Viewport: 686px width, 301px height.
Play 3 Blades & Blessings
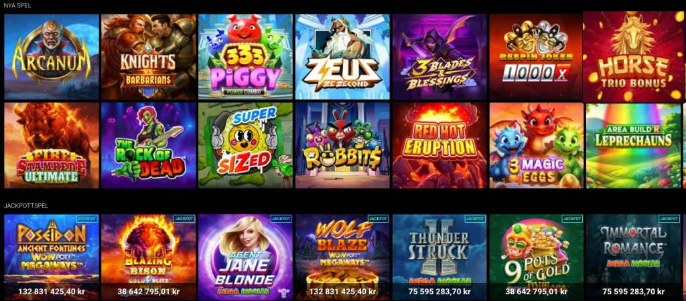point(439,57)
